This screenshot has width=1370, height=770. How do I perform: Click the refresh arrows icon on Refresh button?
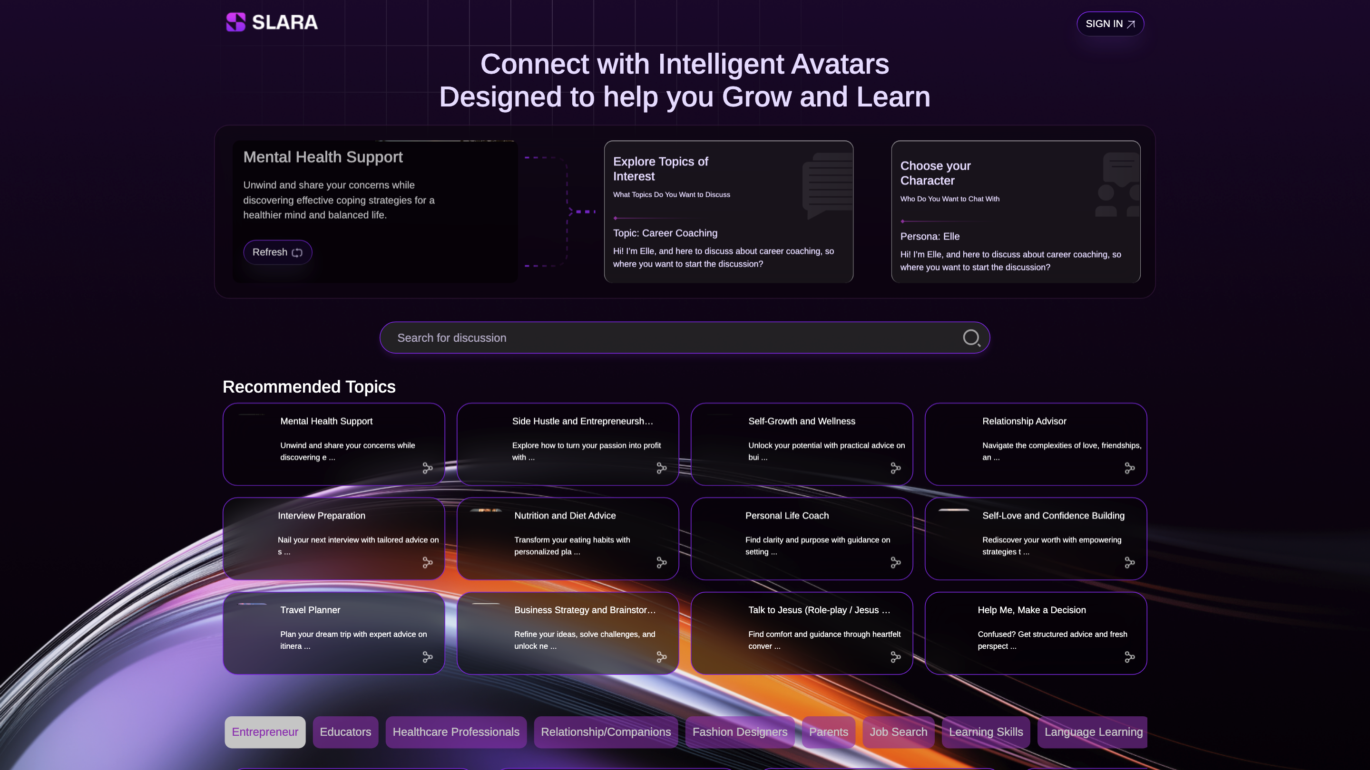(297, 252)
